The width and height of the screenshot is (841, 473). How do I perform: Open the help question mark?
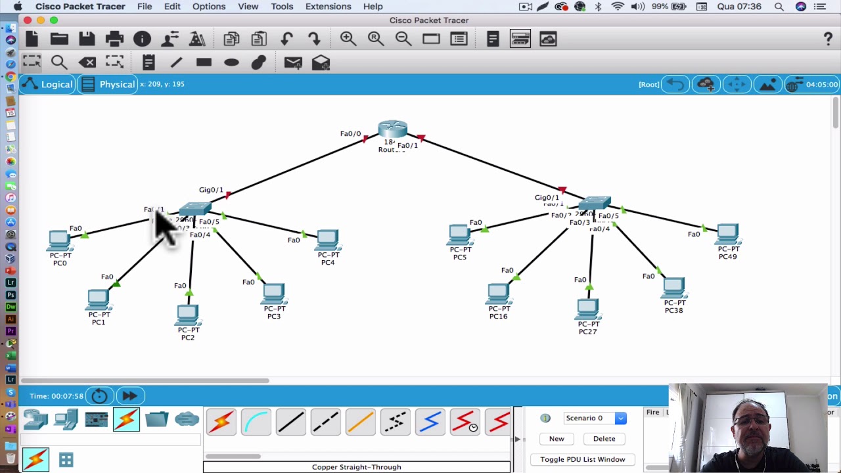(x=828, y=39)
